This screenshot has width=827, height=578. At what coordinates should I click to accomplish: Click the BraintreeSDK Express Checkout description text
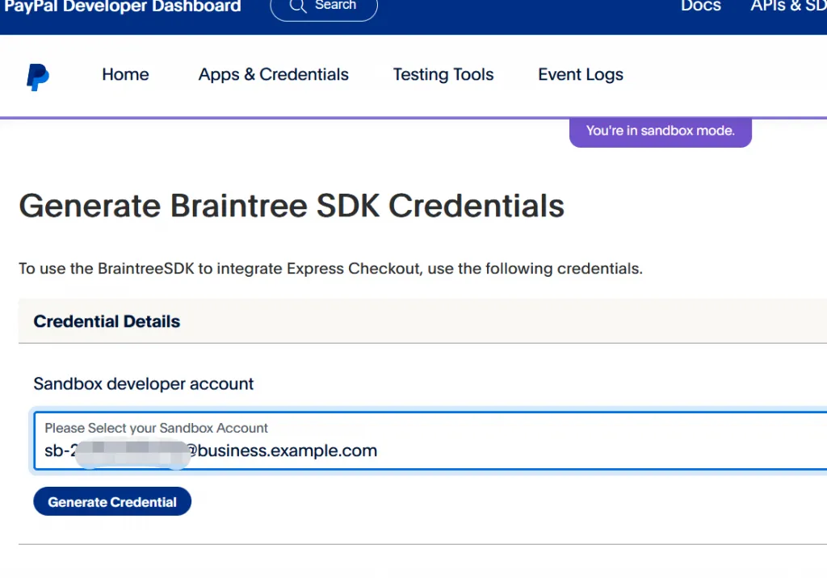330,269
